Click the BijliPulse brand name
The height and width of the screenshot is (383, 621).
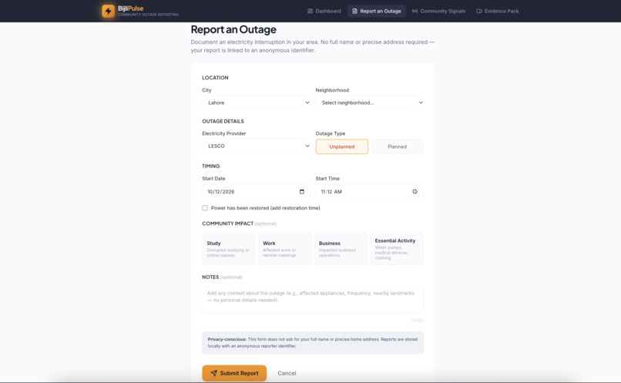point(131,8)
